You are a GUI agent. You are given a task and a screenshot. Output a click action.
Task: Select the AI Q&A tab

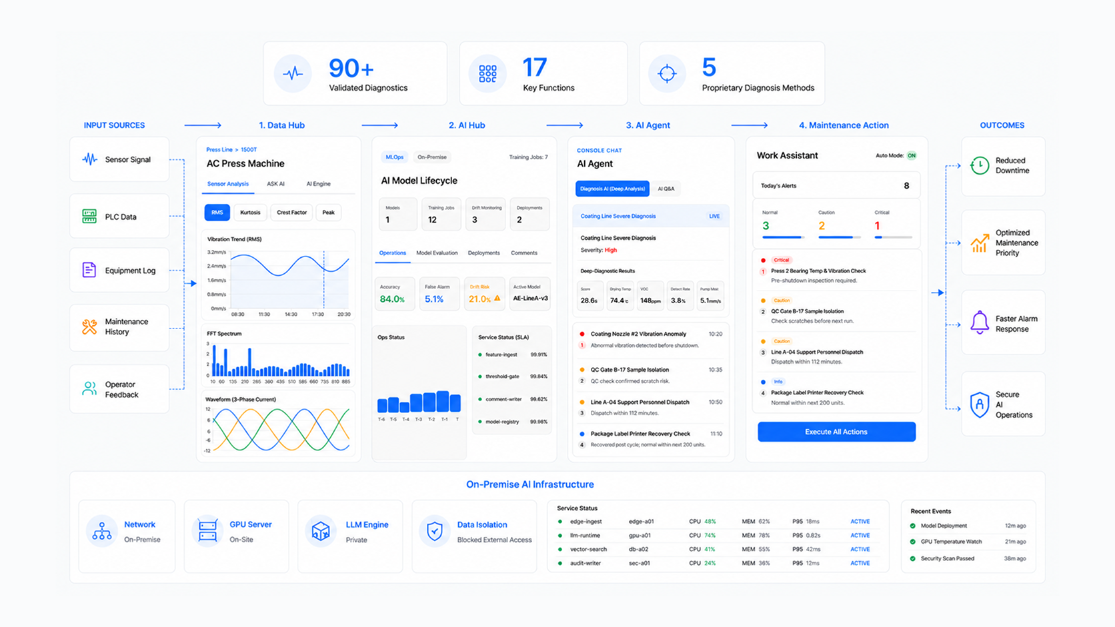pyautogui.click(x=666, y=189)
